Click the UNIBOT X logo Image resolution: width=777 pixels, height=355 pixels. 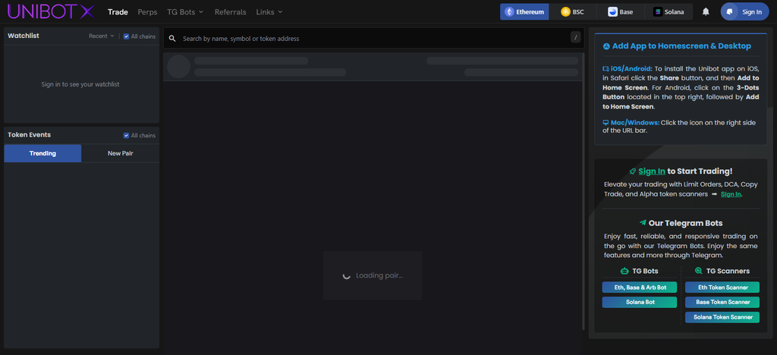51,11
